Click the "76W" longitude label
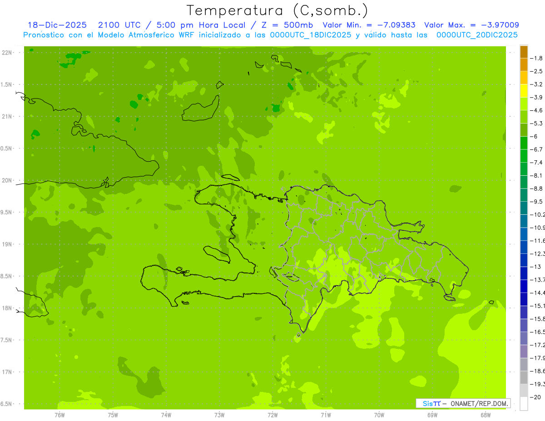The width and height of the screenshot is (545, 421). (x=59, y=415)
